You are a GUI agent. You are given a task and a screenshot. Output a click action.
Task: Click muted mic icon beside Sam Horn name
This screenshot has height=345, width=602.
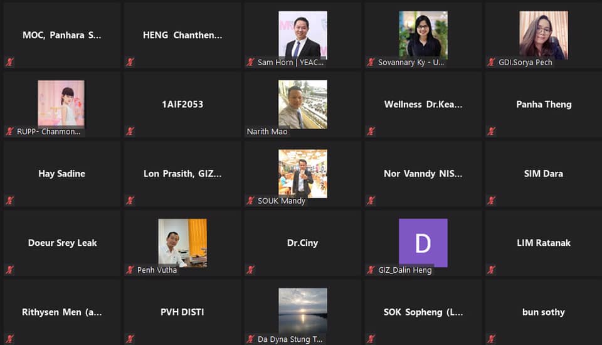[x=251, y=62]
